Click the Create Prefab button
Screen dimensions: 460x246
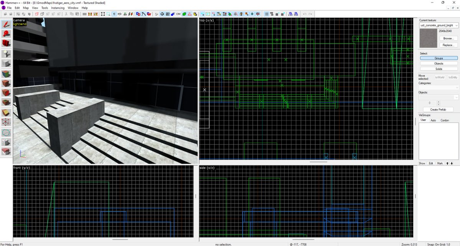coord(439,109)
